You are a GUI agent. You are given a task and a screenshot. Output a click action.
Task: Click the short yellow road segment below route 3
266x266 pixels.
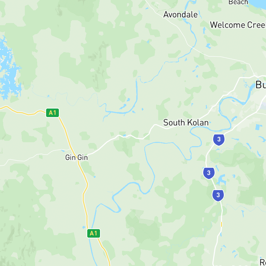(221, 224)
